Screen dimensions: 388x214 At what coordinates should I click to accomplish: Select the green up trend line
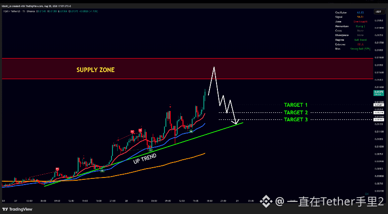(143, 154)
